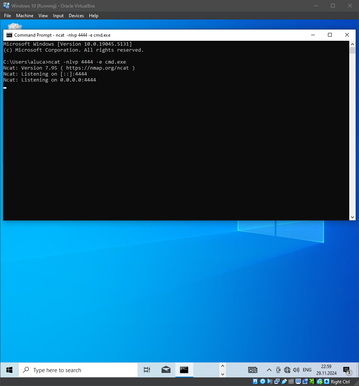Show hidden system tray icons chevron
The image size is (359, 386).
pyautogui.click(x=269, y=370)
